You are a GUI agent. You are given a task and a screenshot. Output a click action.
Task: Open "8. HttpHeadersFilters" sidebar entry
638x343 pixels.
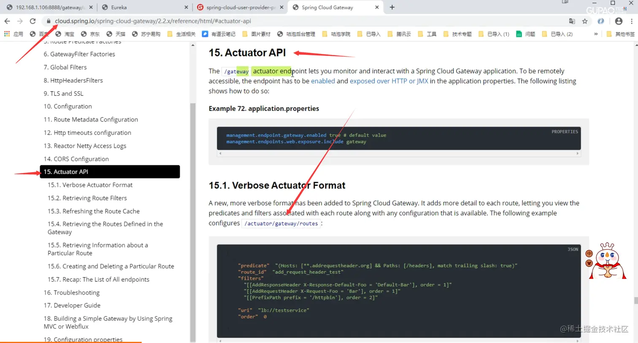[x=73, y=80]
